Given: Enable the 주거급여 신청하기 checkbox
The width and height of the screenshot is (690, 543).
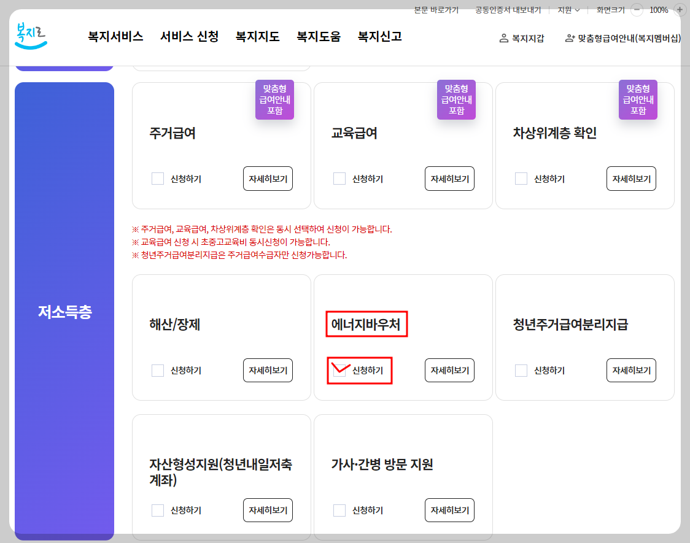Looking at the screenshot, I should (157, 178).
